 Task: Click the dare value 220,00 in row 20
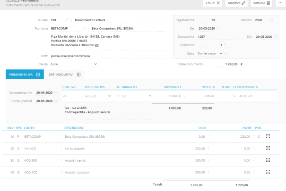[x=200, y=149]
